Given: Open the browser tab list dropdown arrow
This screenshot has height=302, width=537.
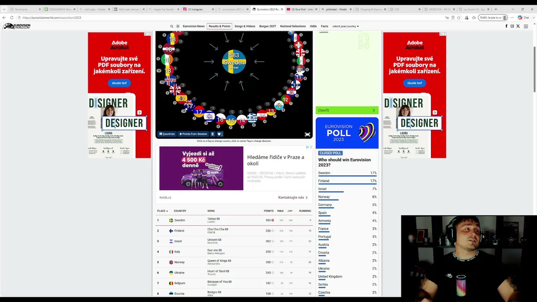Looking at the screenshot, I should point(4,9).
